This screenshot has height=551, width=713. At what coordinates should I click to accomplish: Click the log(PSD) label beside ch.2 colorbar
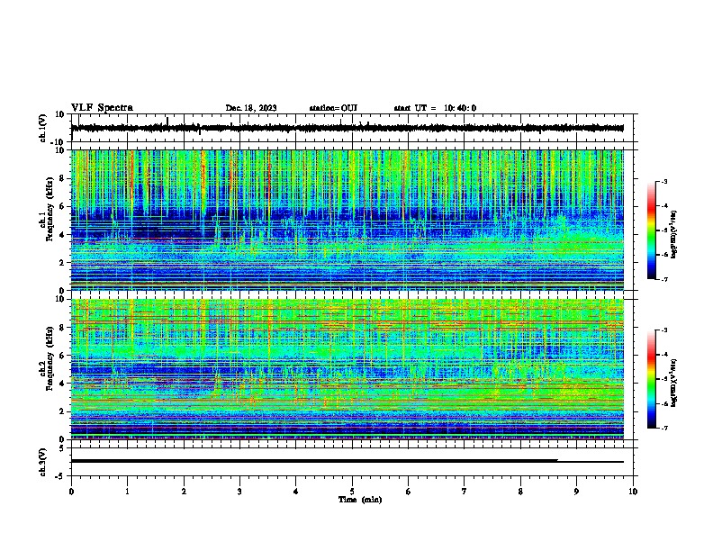coord(673,383)
